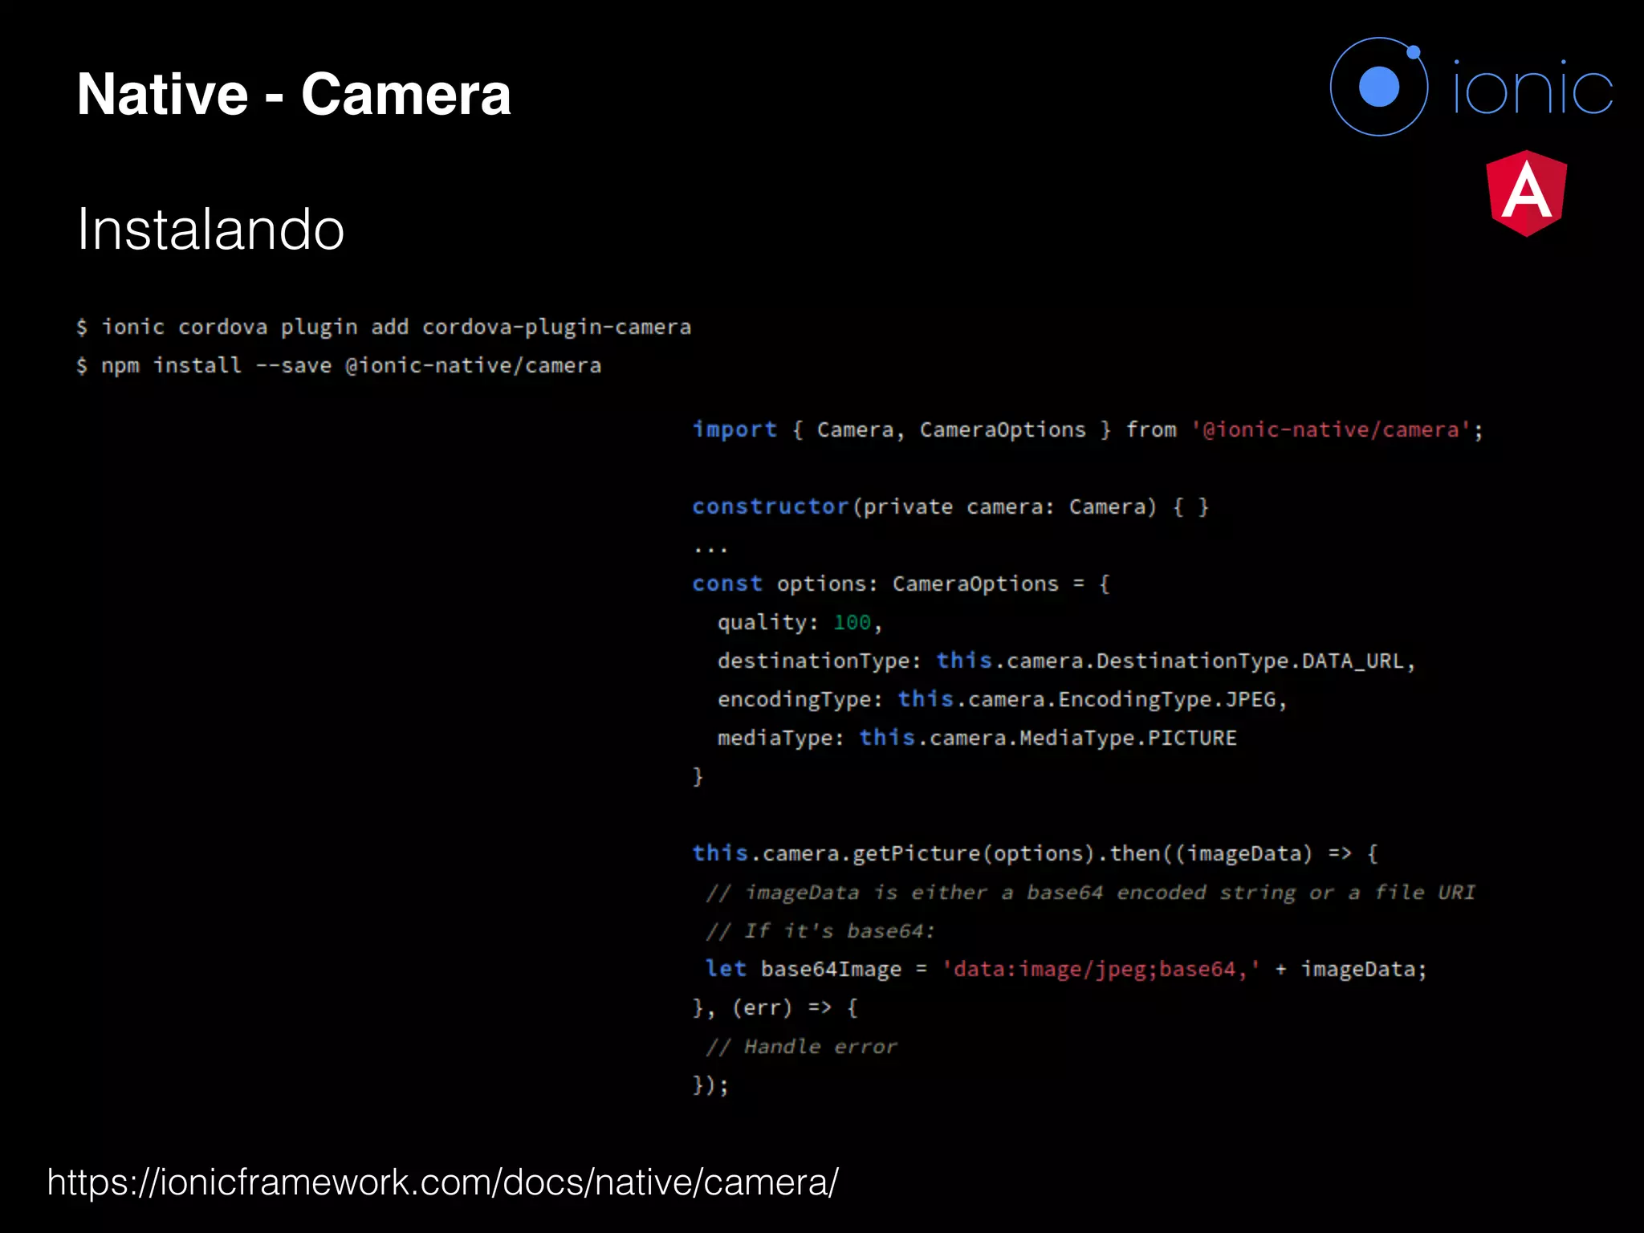Click the 'Instalando' subtitle
This screenshot has height=1233, width=1644.
point(210,229)
